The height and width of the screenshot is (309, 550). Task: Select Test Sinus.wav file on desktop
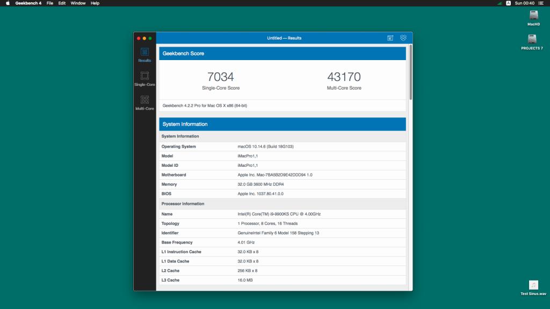(533, 288)
